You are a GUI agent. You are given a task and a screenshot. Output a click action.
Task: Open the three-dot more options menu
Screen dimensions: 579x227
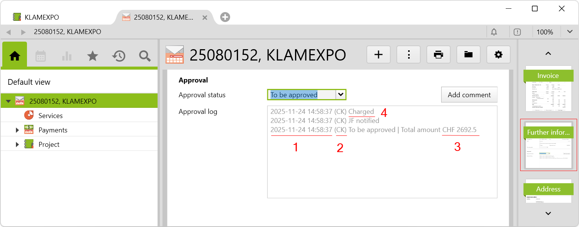tap(409, 55)
